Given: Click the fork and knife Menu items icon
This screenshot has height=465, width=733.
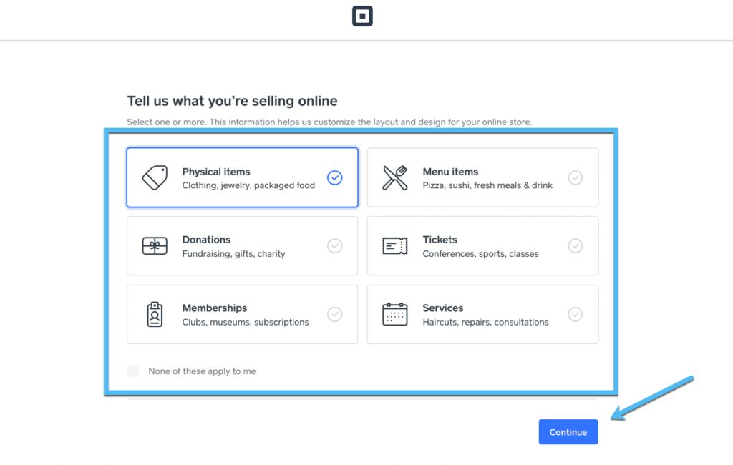Looking at the screenshot, I should (394, 177).
